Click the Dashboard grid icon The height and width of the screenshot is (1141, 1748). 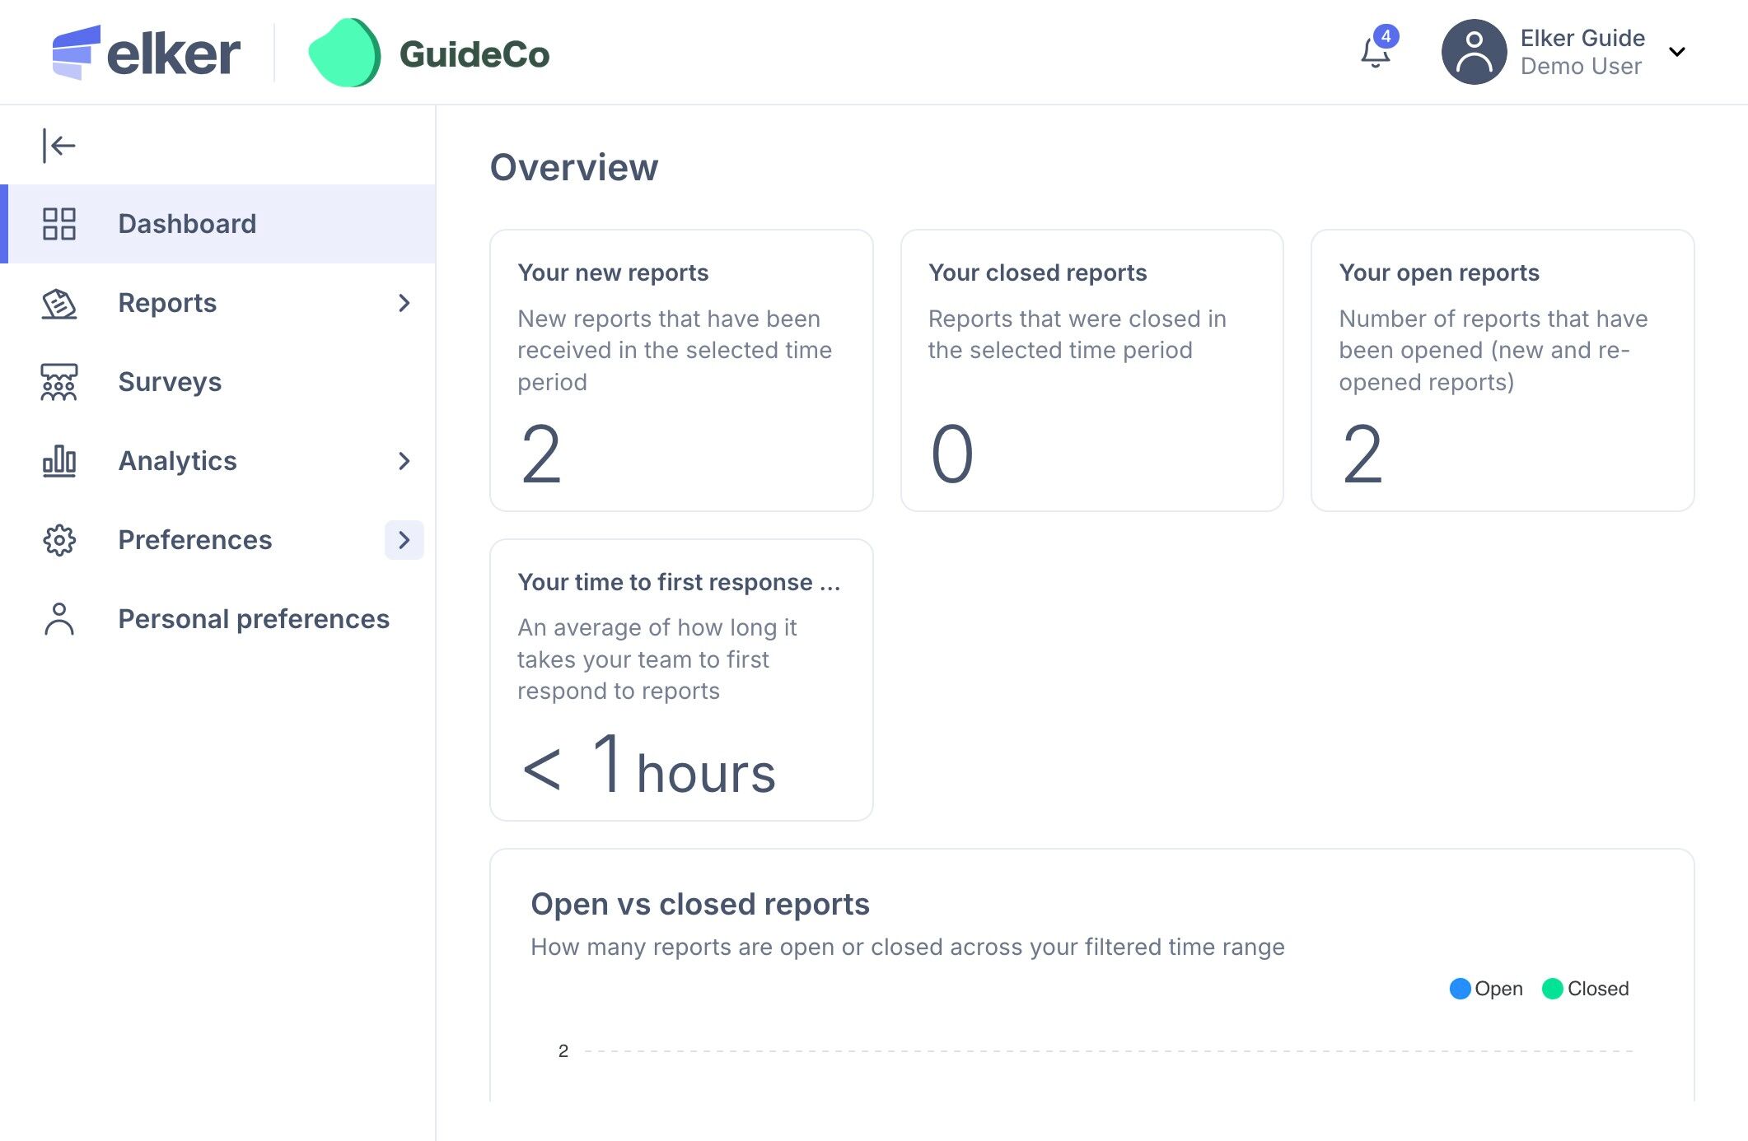58,224
